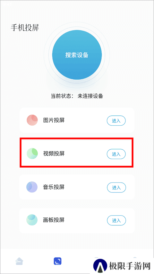Click the green 视频投屏 circle icon
154x274 pixels.
click(32, 154)
